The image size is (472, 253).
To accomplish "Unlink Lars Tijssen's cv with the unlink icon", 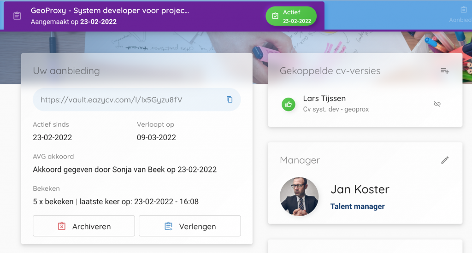I will pos(437,104).
